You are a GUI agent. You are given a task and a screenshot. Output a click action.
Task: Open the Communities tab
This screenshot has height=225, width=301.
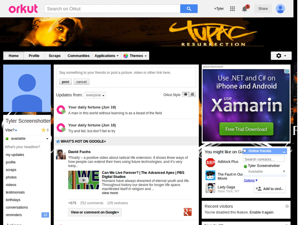pyautogui.click(x=78, y=56)
